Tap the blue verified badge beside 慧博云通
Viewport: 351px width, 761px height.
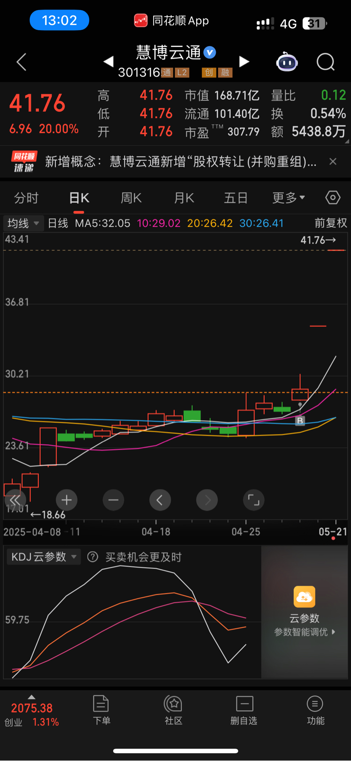coord(210,53)
